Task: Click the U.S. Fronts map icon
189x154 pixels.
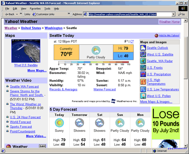Action: point(143,68)
